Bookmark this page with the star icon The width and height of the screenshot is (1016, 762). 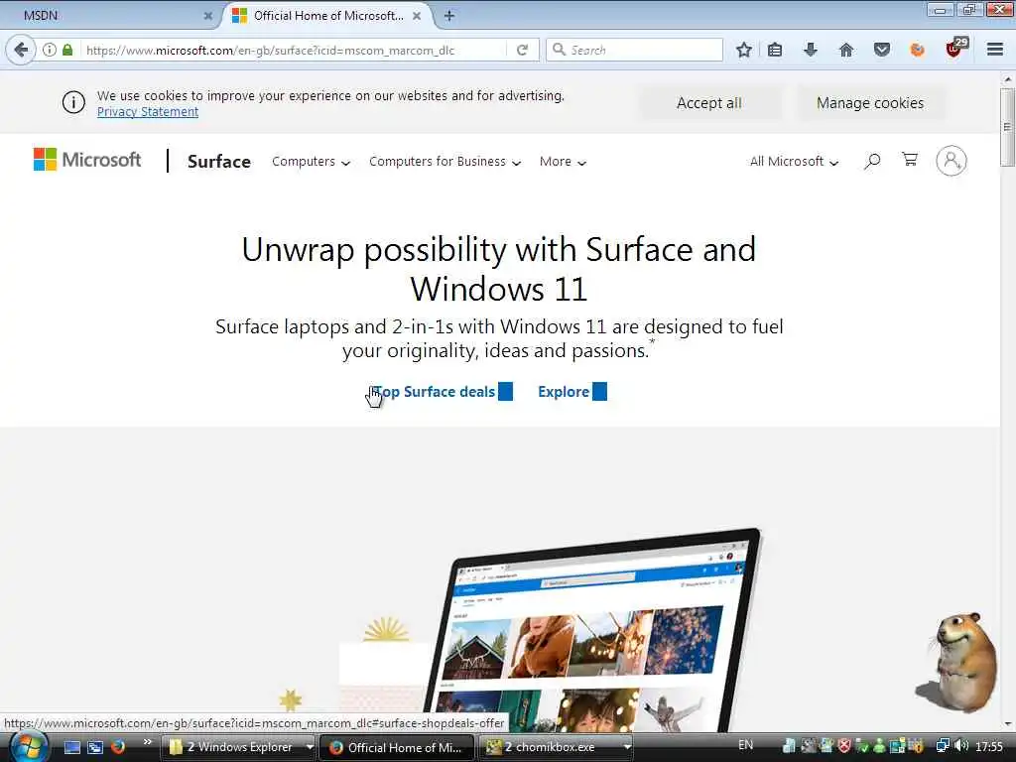pos(744,50)
